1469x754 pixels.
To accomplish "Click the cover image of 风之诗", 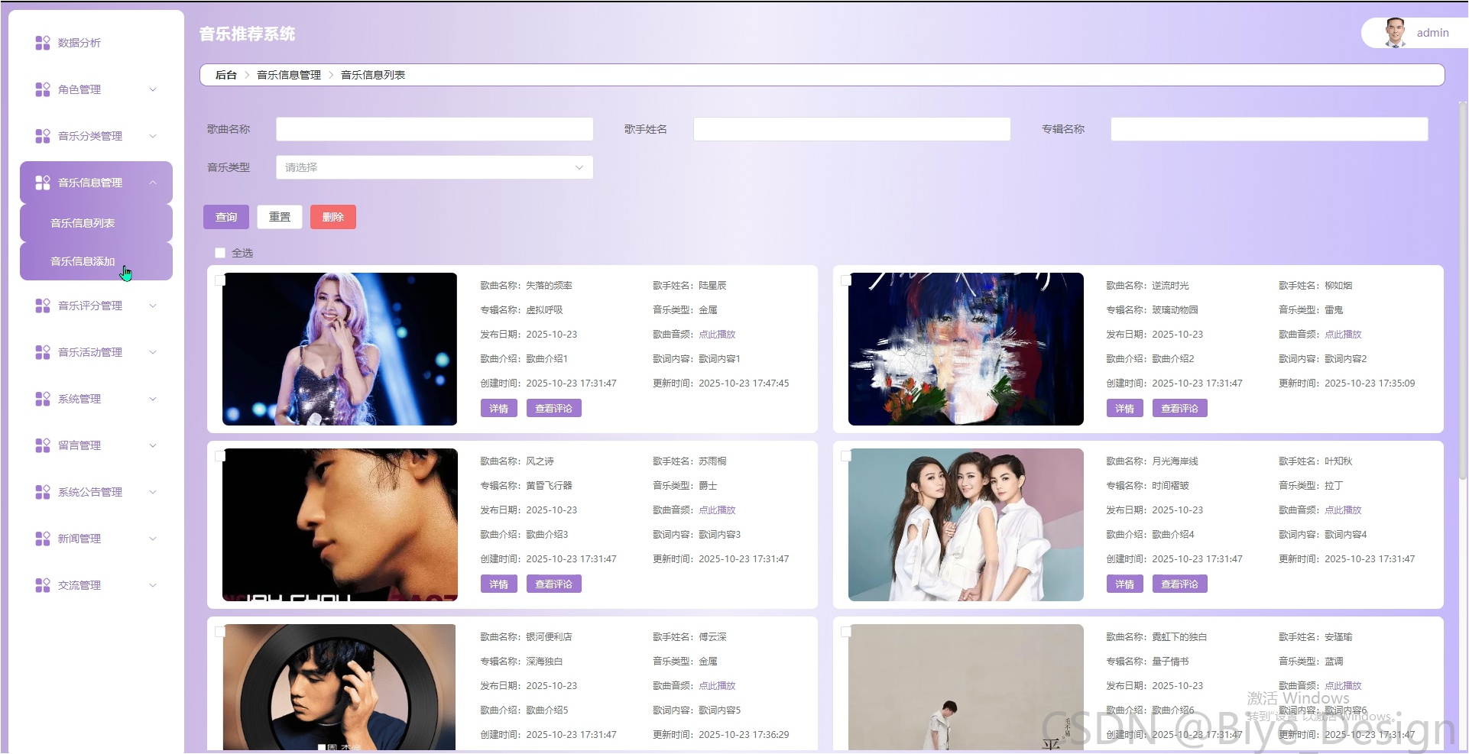I will pos(339,525).
